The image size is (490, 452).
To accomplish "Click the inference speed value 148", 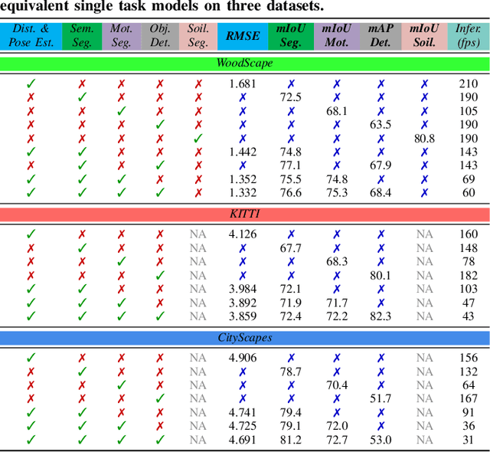I will pos(469,248).
